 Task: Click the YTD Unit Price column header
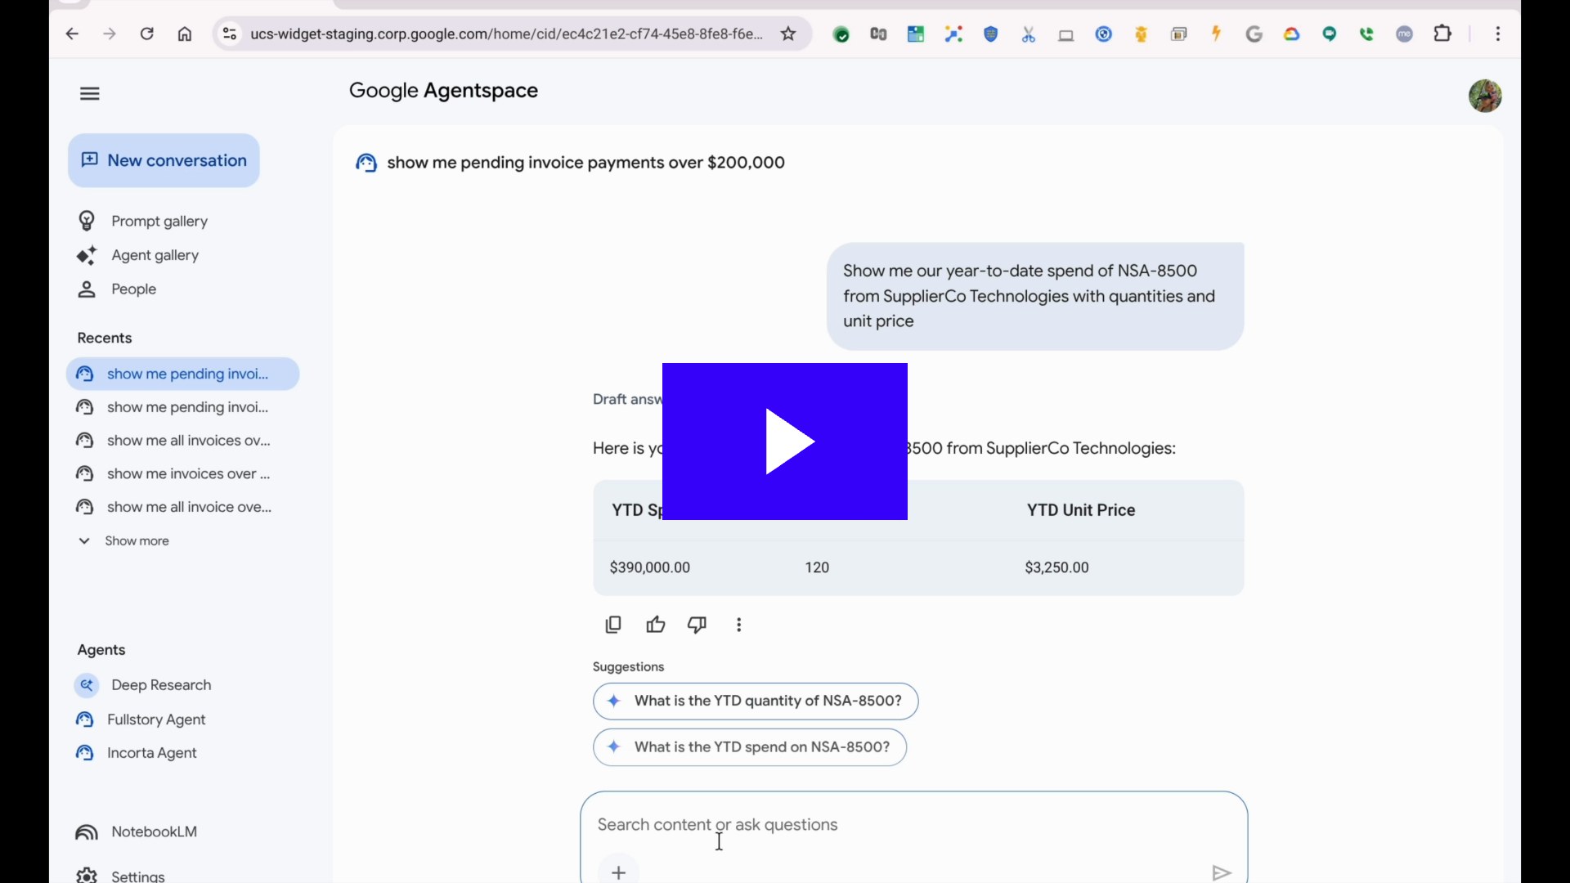pyautogui.click(x=1081, y=510)
